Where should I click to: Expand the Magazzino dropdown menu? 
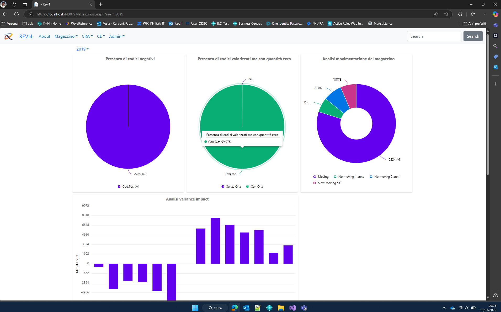pos(66,36)
